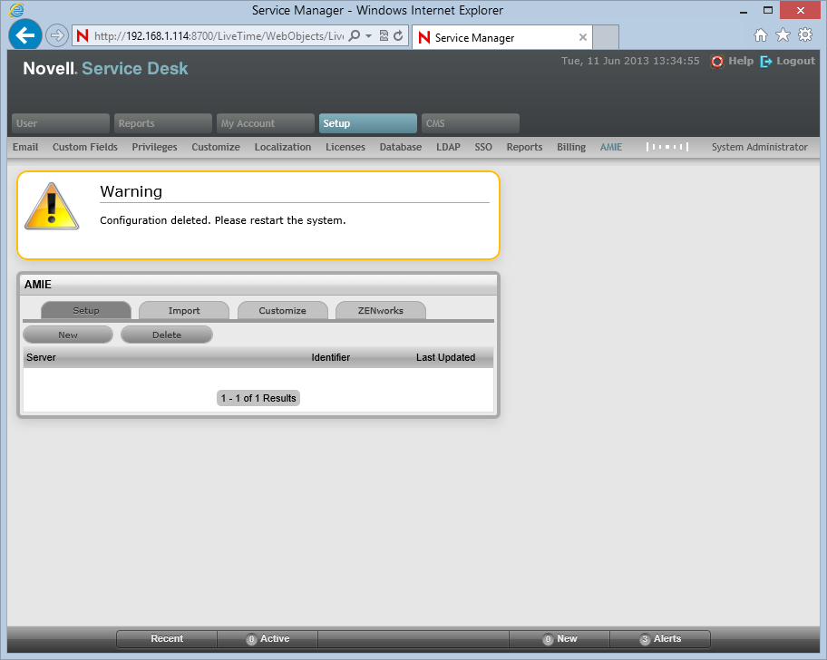Open the Licenses submenu
This screenshot has width=827, height=660.
(x=345, y=147)
